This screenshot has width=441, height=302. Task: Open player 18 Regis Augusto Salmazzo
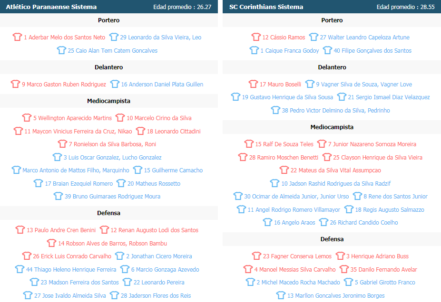pos(390,210)
